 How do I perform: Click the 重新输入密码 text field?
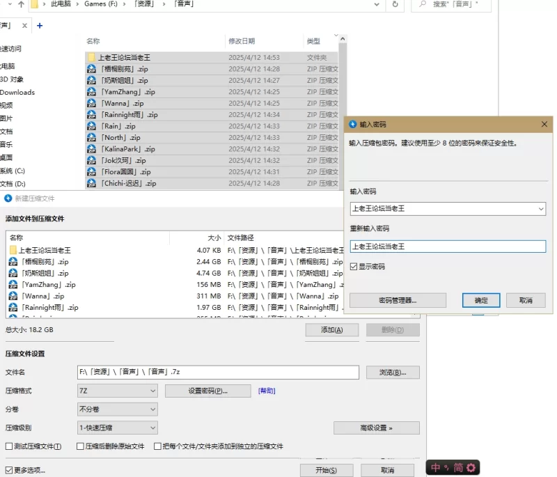tap(447, 247)
